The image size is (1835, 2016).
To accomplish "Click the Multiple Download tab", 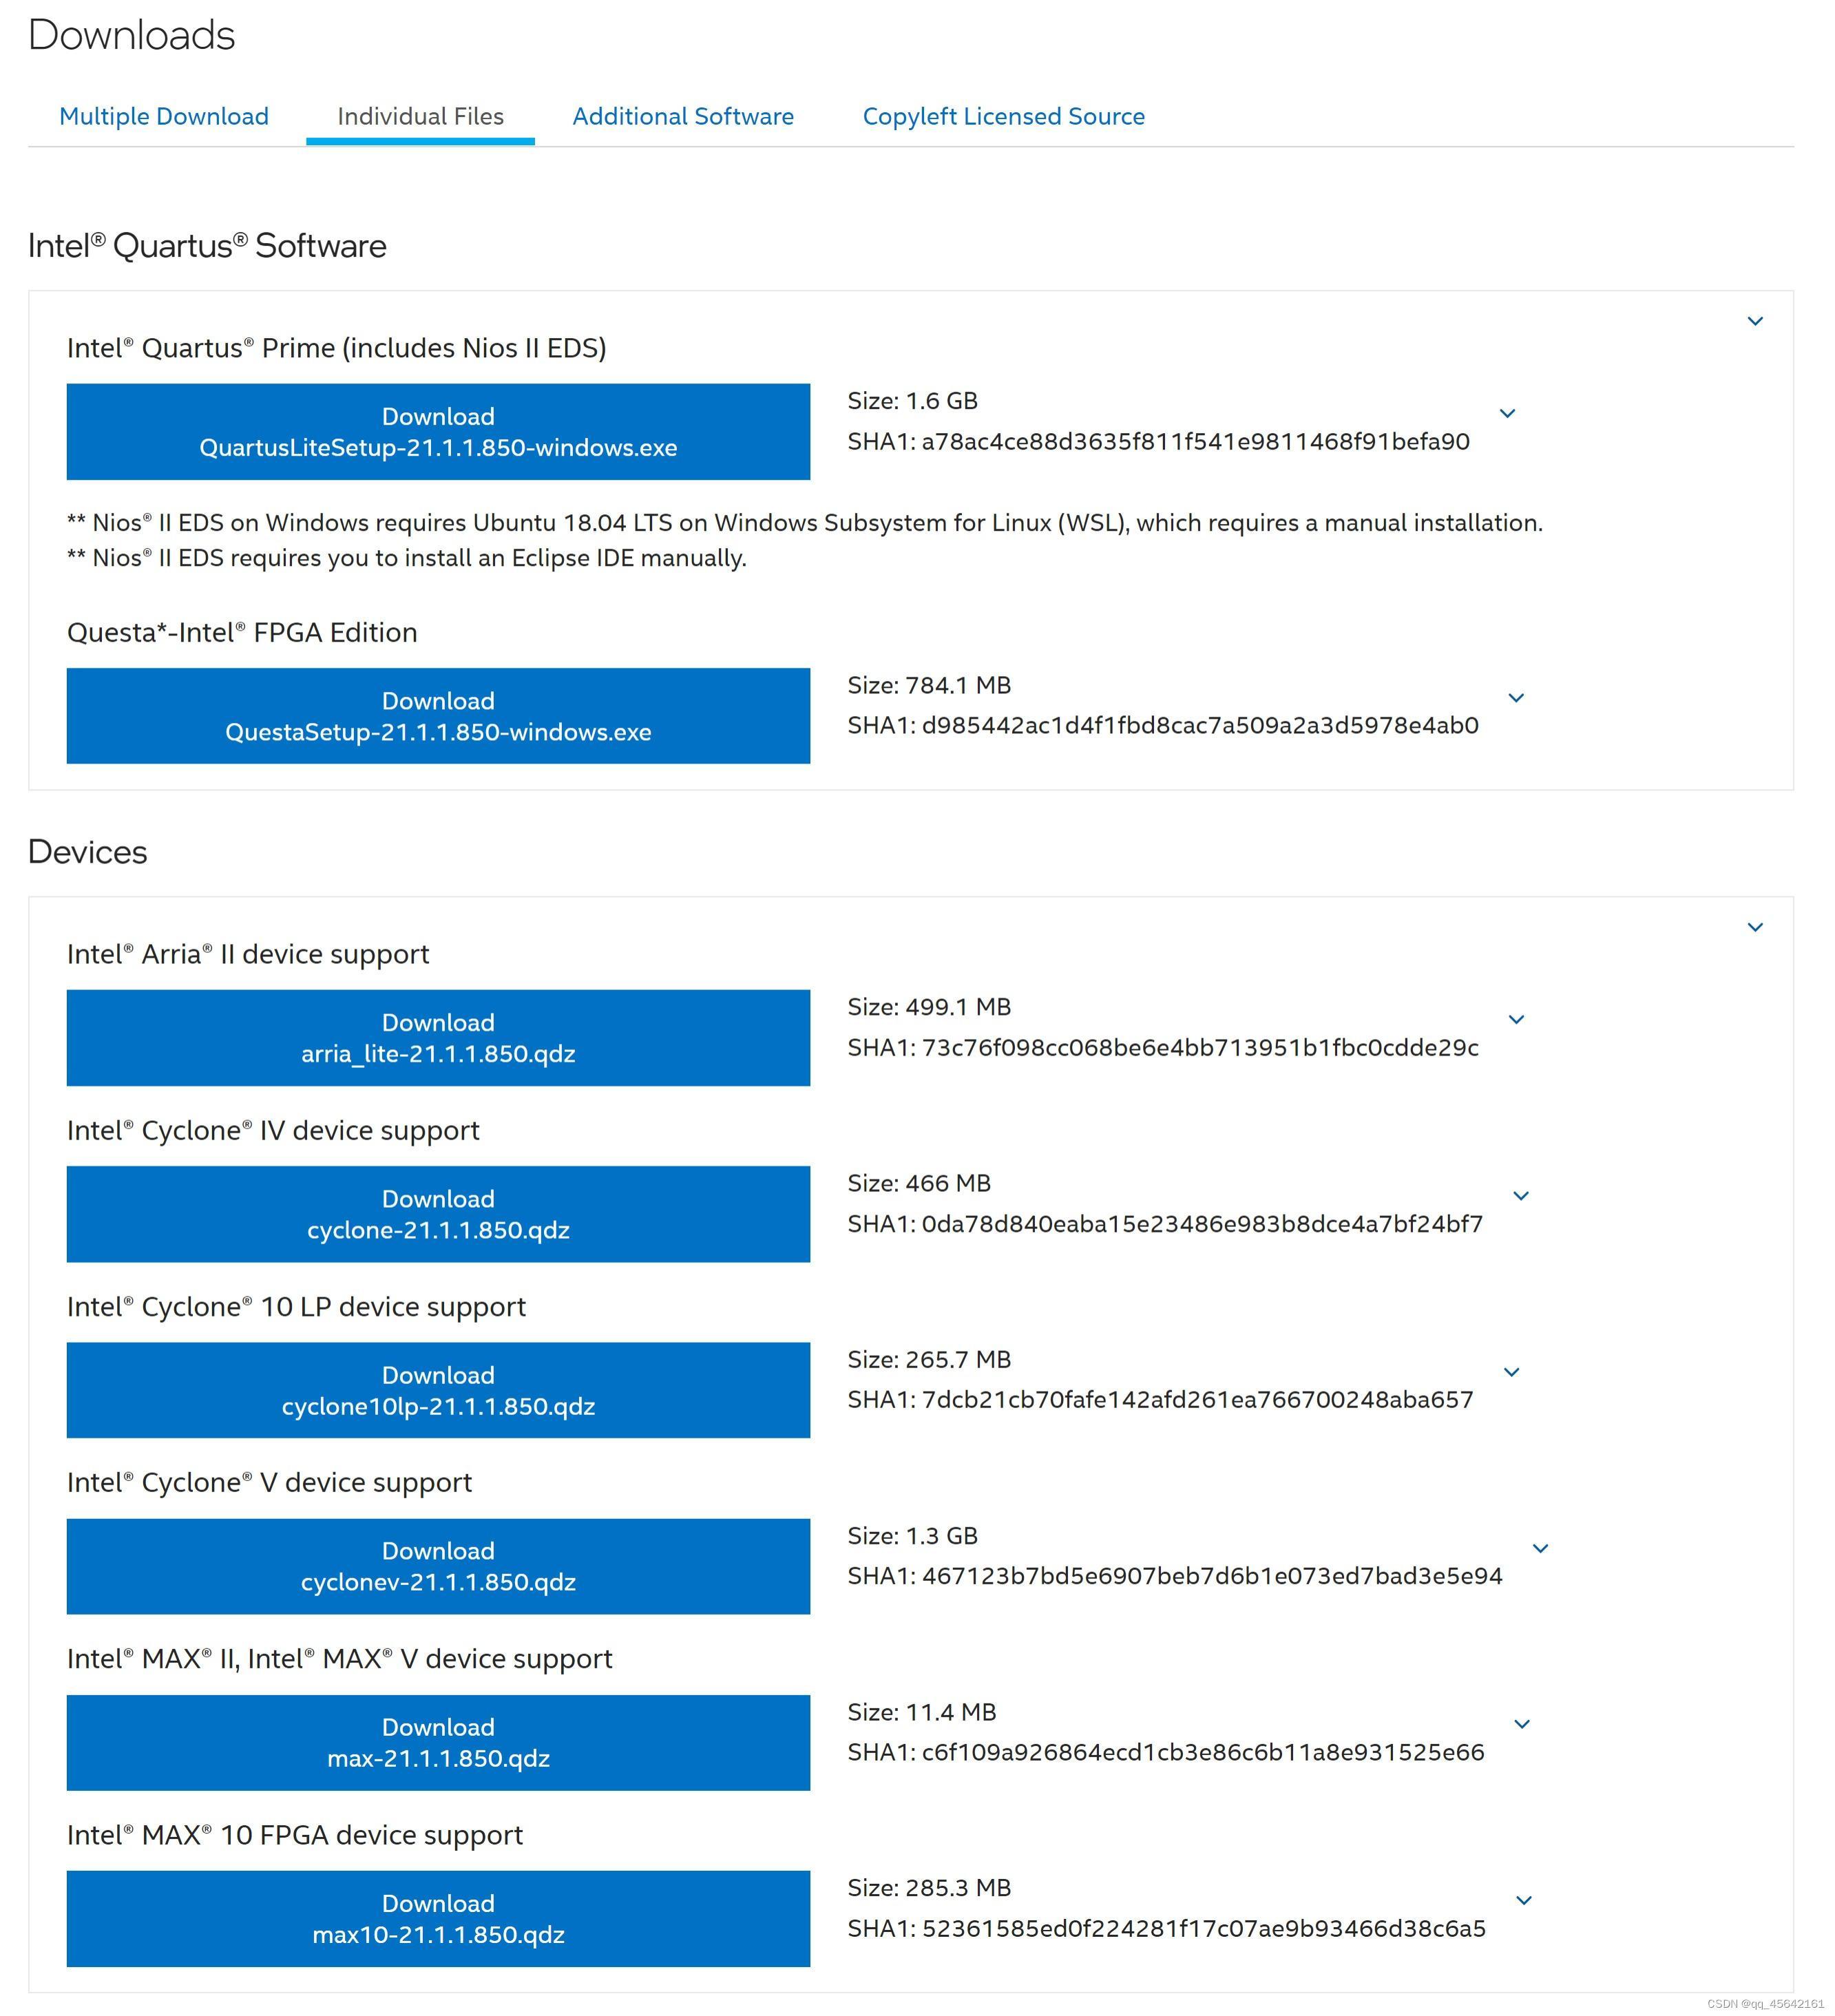I will point(162,116).
